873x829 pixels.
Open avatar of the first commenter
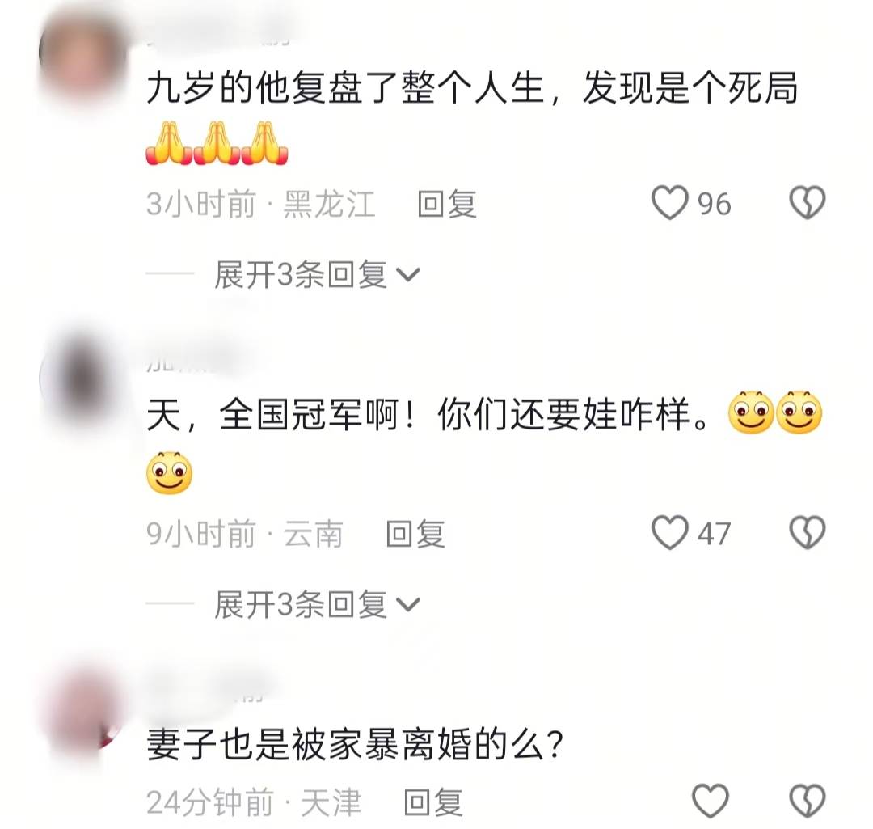(x=83, y=53)
